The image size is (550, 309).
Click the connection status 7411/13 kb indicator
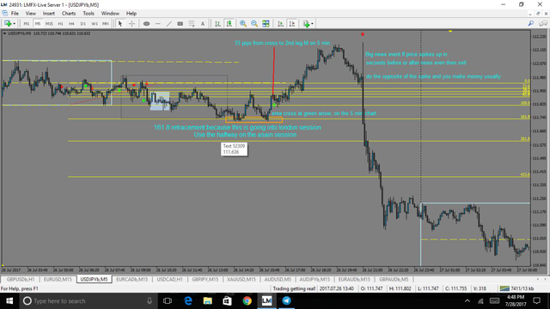(x=517, y=288)
